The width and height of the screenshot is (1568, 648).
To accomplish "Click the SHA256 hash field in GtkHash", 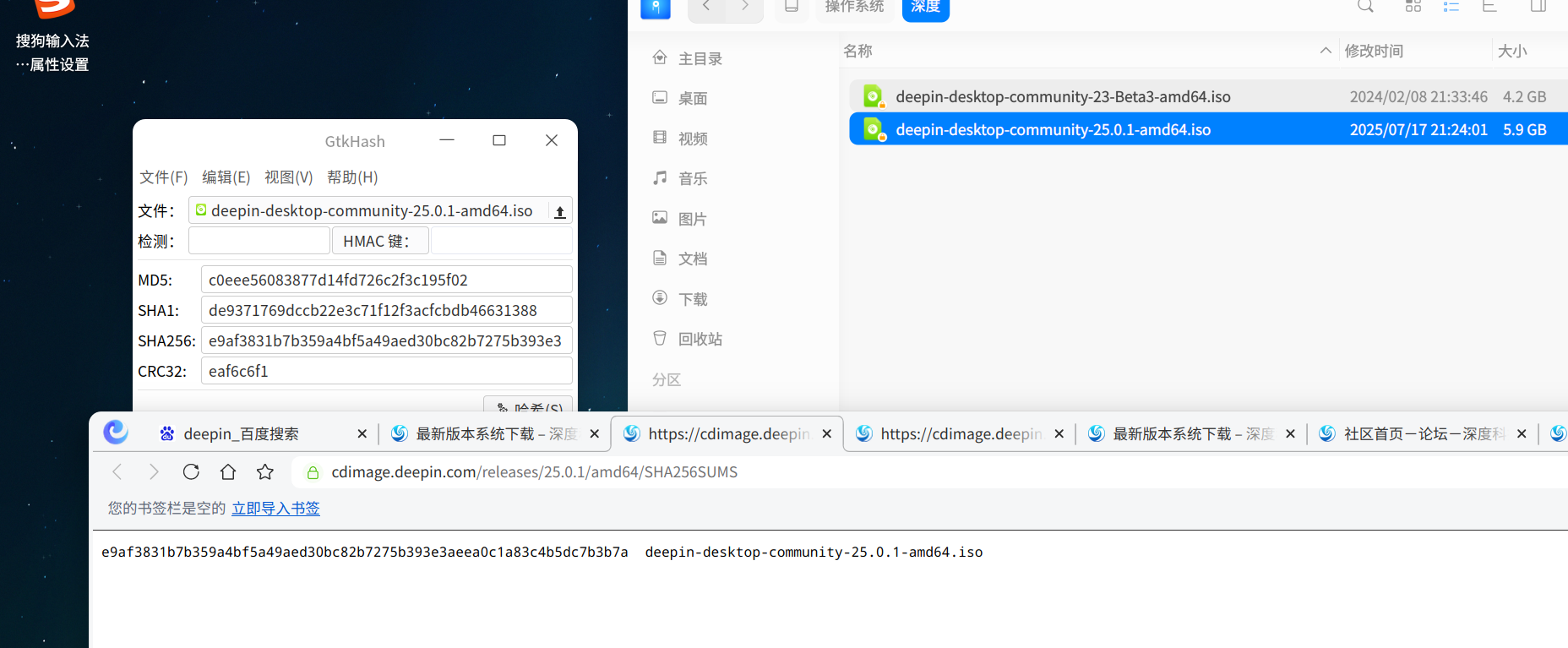I will pos(386,340).
